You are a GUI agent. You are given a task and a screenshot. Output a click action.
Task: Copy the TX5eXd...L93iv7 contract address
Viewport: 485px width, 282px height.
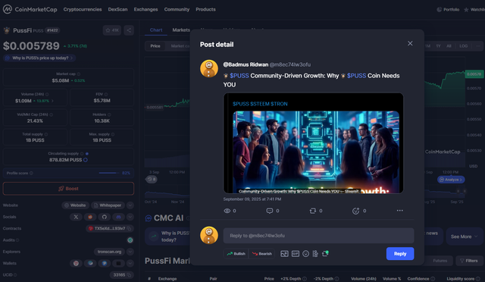point(129,228)
